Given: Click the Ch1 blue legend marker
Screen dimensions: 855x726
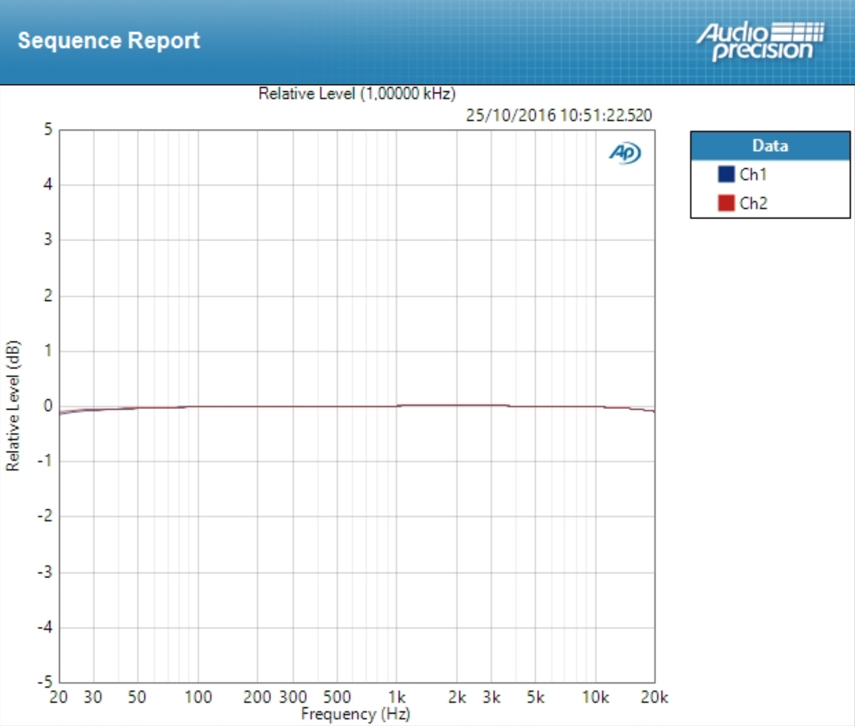Looking at the screenshot, I should tap(725, 174).
